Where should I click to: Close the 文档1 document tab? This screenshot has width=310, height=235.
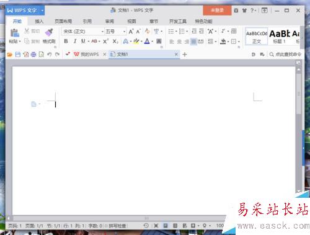coord(176,55)
